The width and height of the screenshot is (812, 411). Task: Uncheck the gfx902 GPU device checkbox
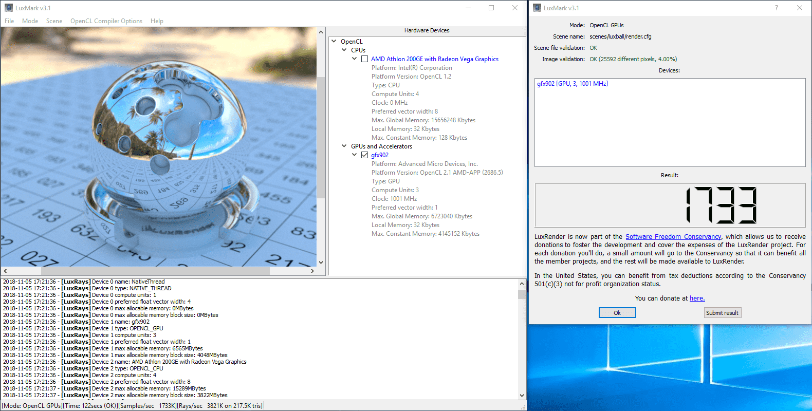pos(364,155)
